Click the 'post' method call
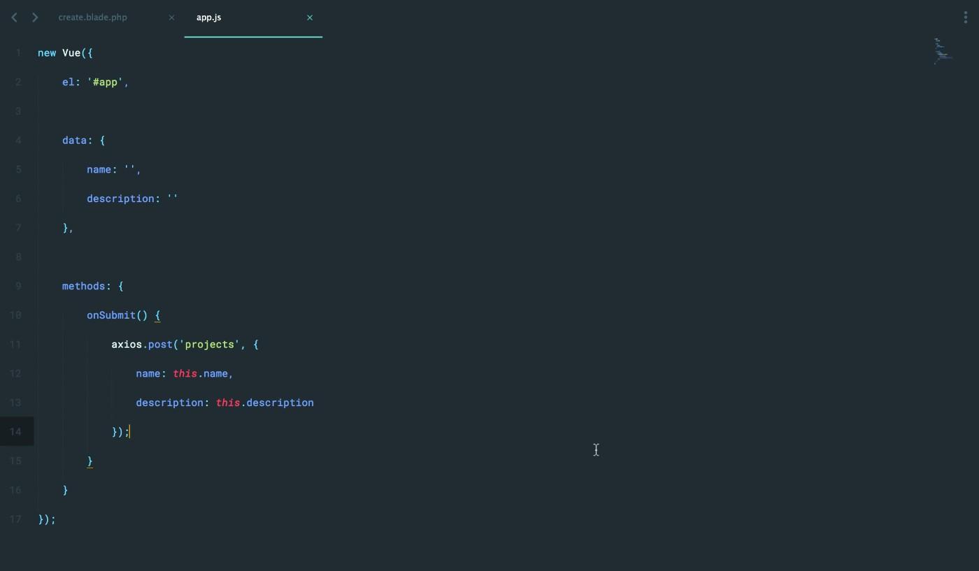 [x=160, y=345]
